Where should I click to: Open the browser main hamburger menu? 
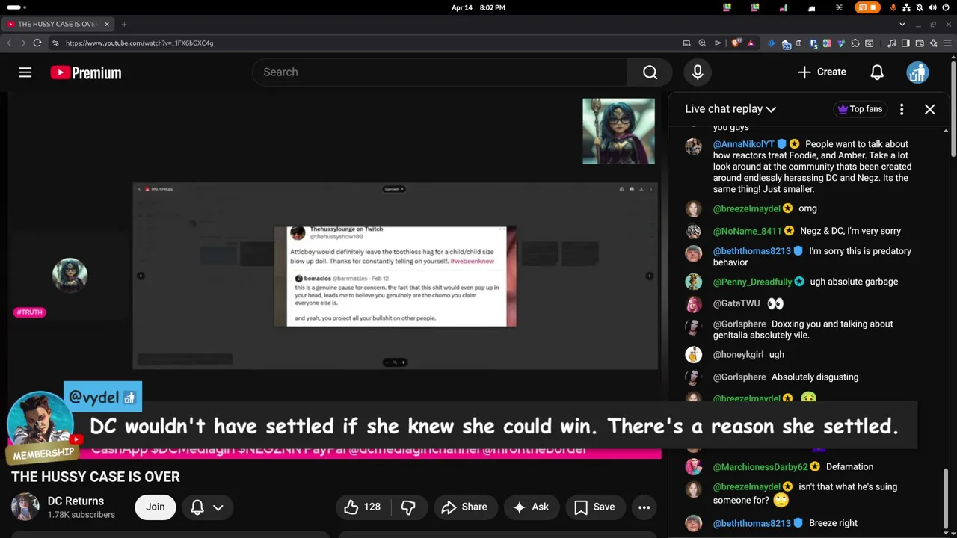[947, 43]
